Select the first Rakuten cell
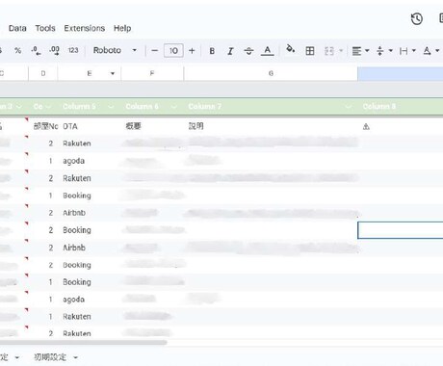Screen dimensions: 443x366 [x=77, y=144]
